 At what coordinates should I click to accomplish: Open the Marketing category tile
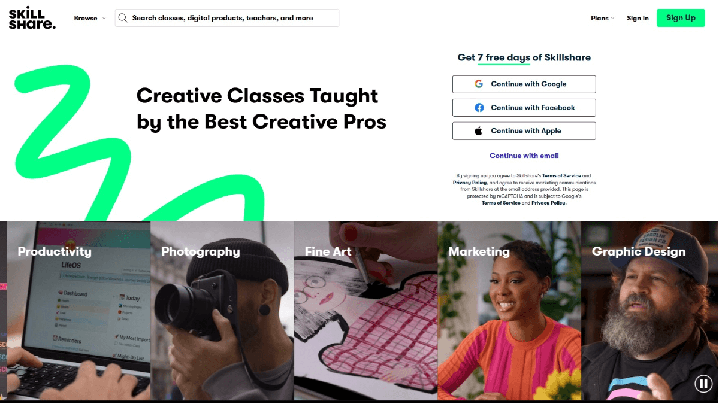click(509, 311)
